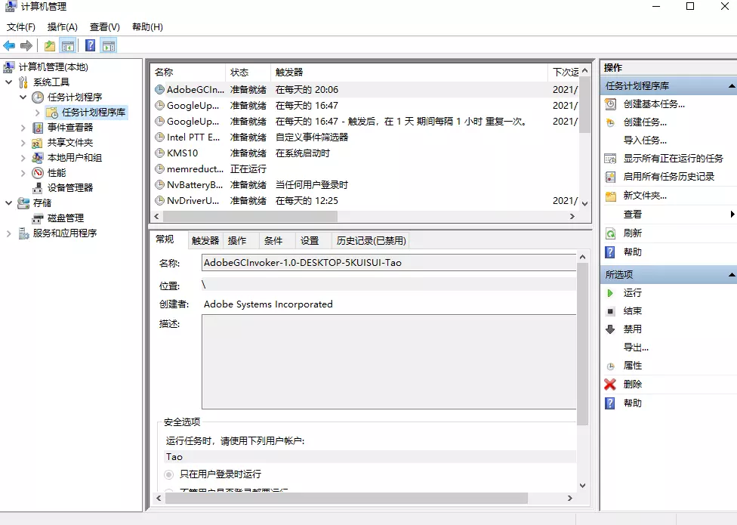Collapse the 任务计划程序库 actions section header
Viewport: 737px width, 525px height.
tap(669, 85)
